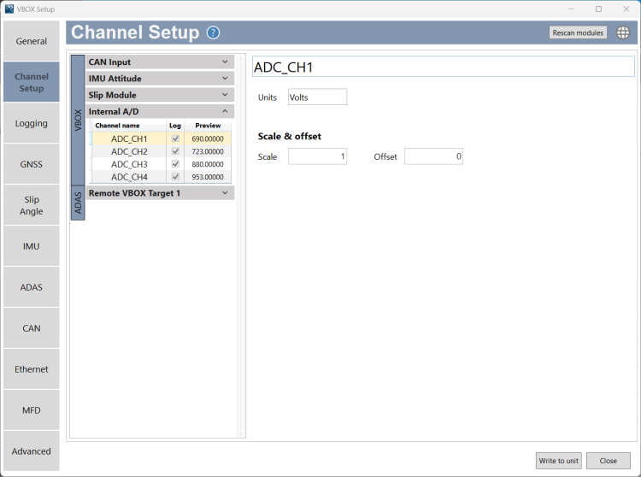
Task: Click the Offset input field
Action: pyautogui.click(x=433, y=156)
